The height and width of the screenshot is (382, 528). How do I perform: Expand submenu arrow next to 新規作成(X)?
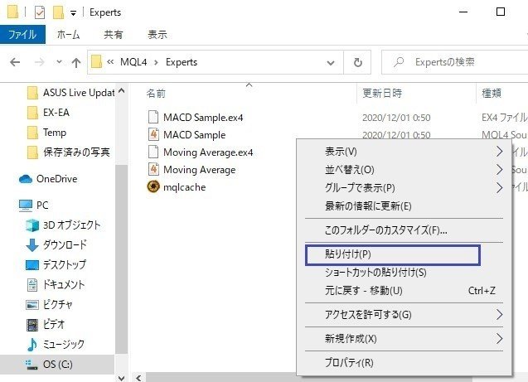point(499,339)
